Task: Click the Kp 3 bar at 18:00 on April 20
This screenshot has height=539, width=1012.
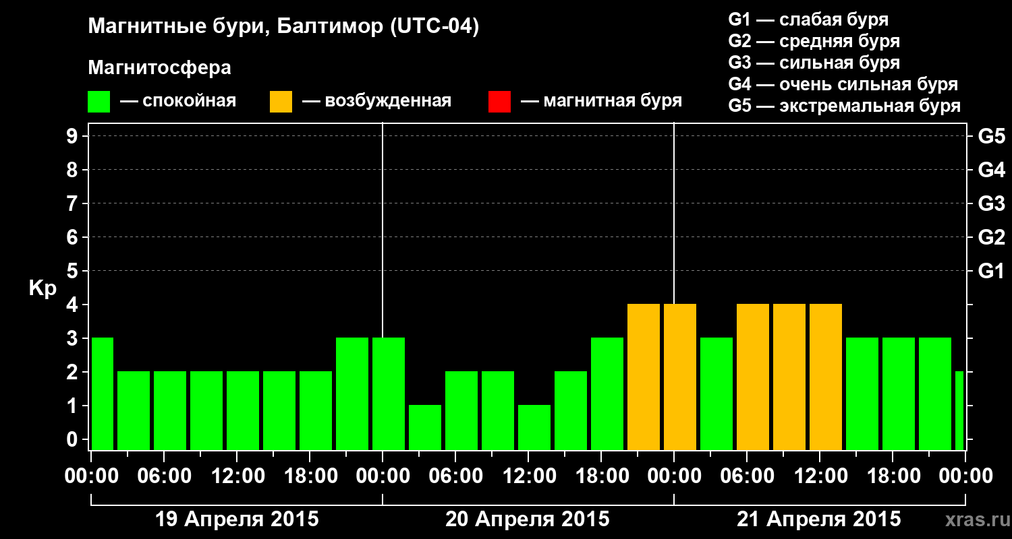Action: point(607,393)
